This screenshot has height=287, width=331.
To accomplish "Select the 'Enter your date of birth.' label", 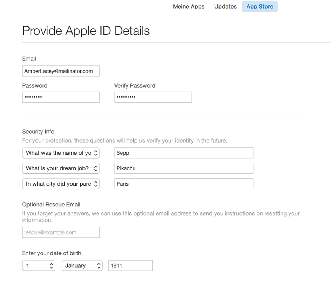I will coord(52,253).
